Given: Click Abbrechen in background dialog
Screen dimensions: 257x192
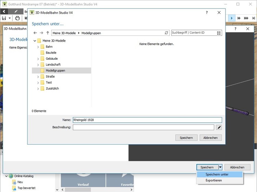Looking at the screenshot, I should click(x=237, y=167).
